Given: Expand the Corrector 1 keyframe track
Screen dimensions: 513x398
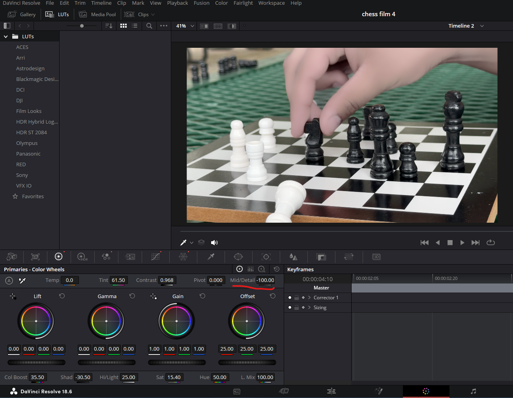Looking at the screenshot, I should click(x=309, y=298).
